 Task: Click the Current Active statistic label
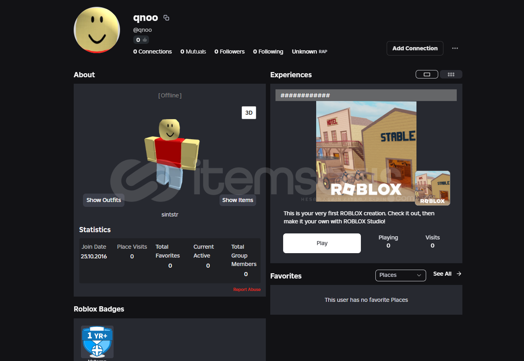coord(203,251)
